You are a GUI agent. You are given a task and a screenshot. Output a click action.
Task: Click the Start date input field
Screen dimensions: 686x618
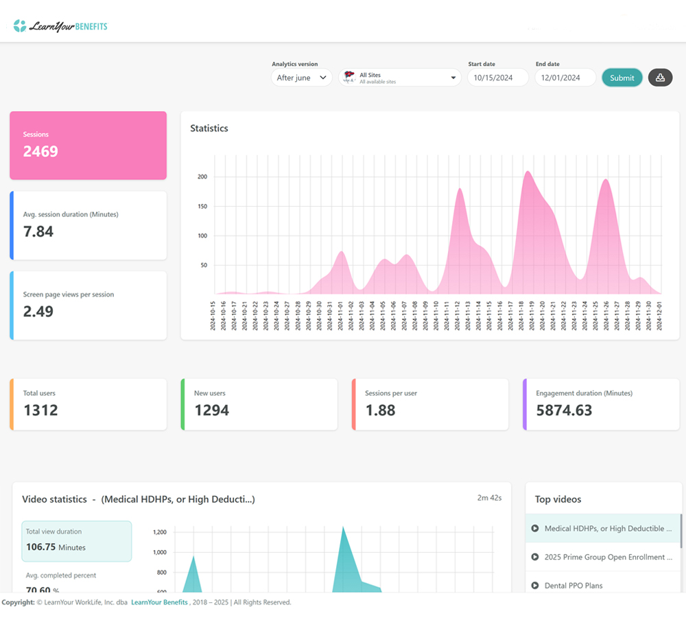pos(497,78)
